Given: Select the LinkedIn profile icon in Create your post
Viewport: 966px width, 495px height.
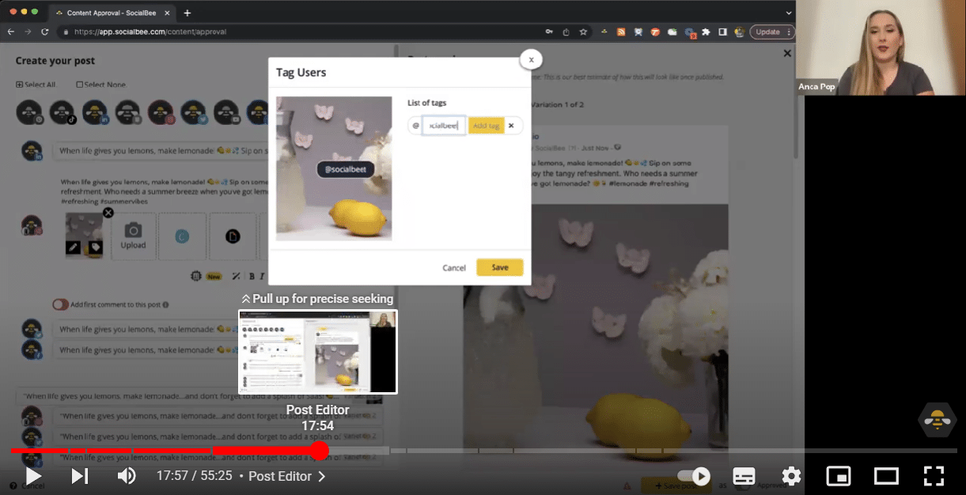Looking at the screenshot, I should [95, 111].
